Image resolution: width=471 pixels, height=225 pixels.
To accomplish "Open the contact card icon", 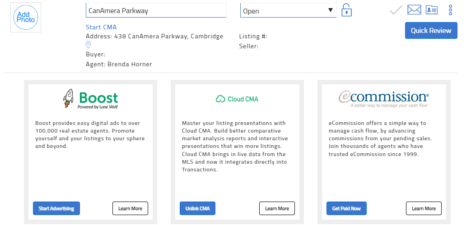I will click(x=432, y=9).
